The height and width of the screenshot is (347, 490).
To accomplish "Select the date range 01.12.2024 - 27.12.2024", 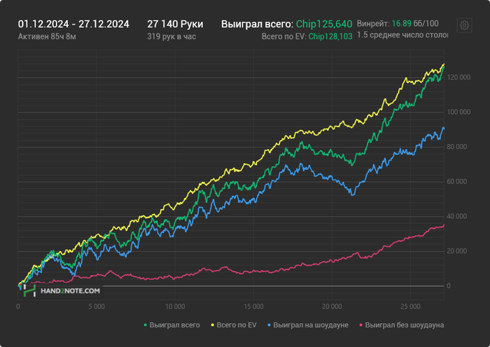I will [x=73, y=24].
